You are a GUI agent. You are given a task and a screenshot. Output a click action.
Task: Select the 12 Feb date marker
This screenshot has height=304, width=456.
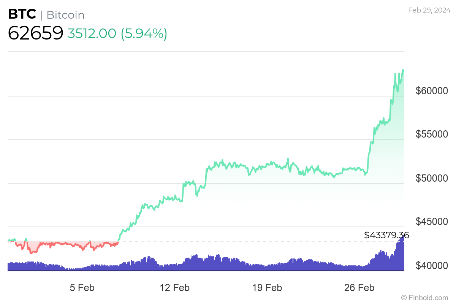174,288
